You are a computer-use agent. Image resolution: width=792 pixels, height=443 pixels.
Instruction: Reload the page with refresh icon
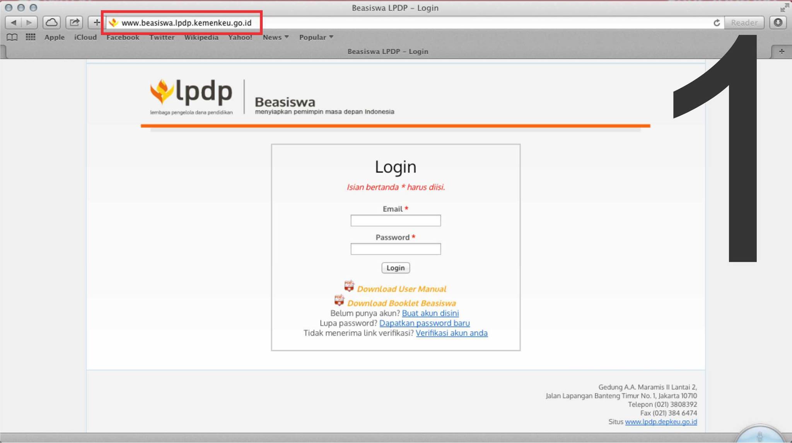click(x=717, y=23)
